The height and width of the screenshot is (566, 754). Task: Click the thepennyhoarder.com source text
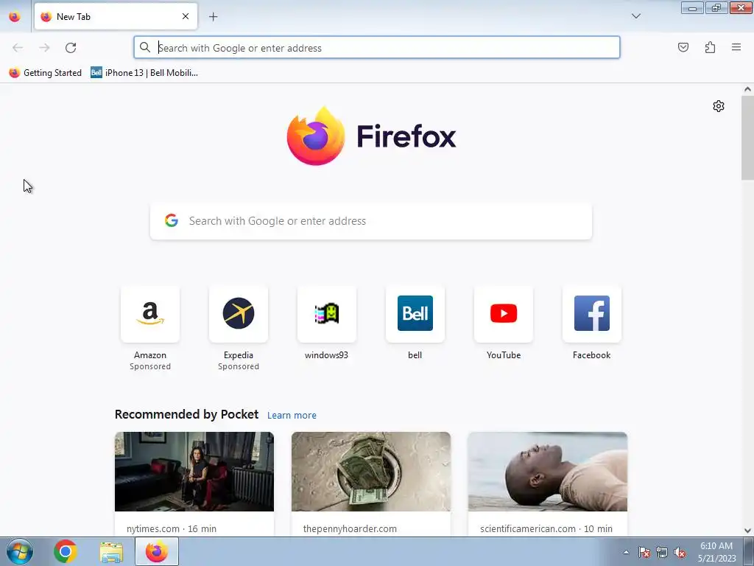[x=350, y=528]
